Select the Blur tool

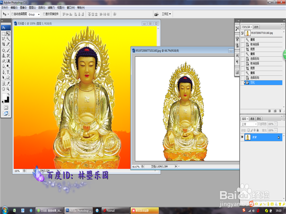[4, 66]
